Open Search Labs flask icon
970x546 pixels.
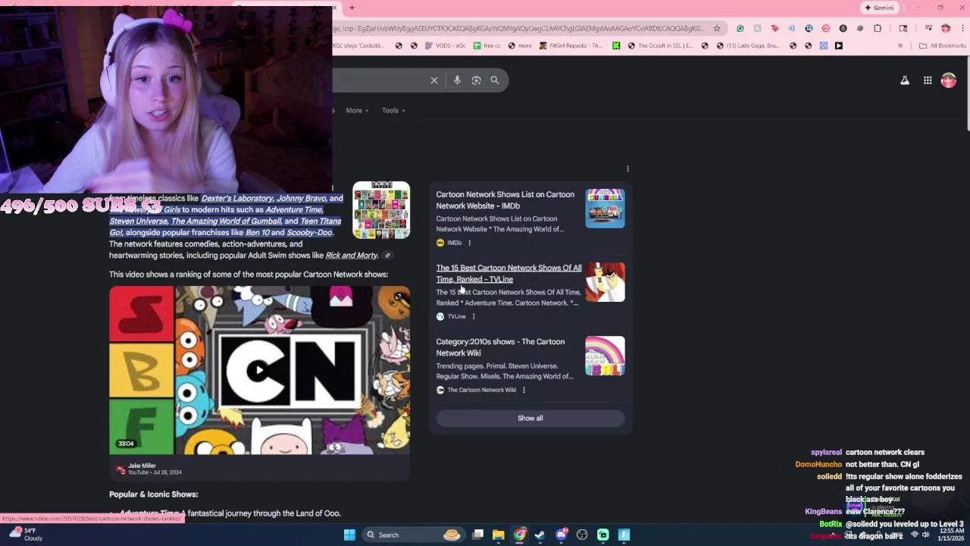click(905, 80)
